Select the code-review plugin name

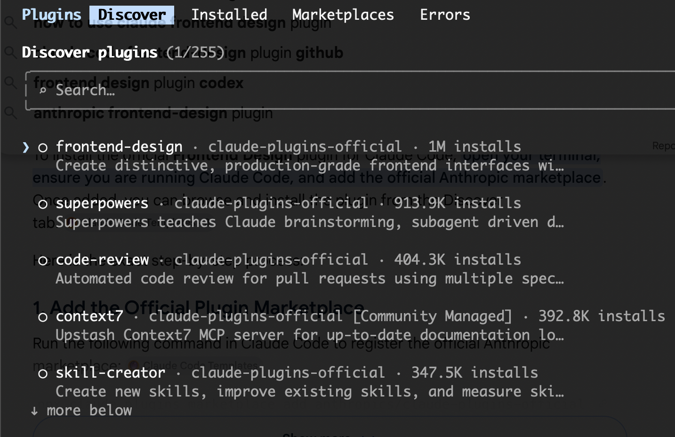pyautogui.click(x=102, y=259)
